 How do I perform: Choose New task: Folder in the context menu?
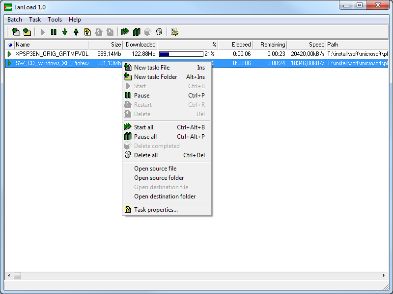pos(167,77)
